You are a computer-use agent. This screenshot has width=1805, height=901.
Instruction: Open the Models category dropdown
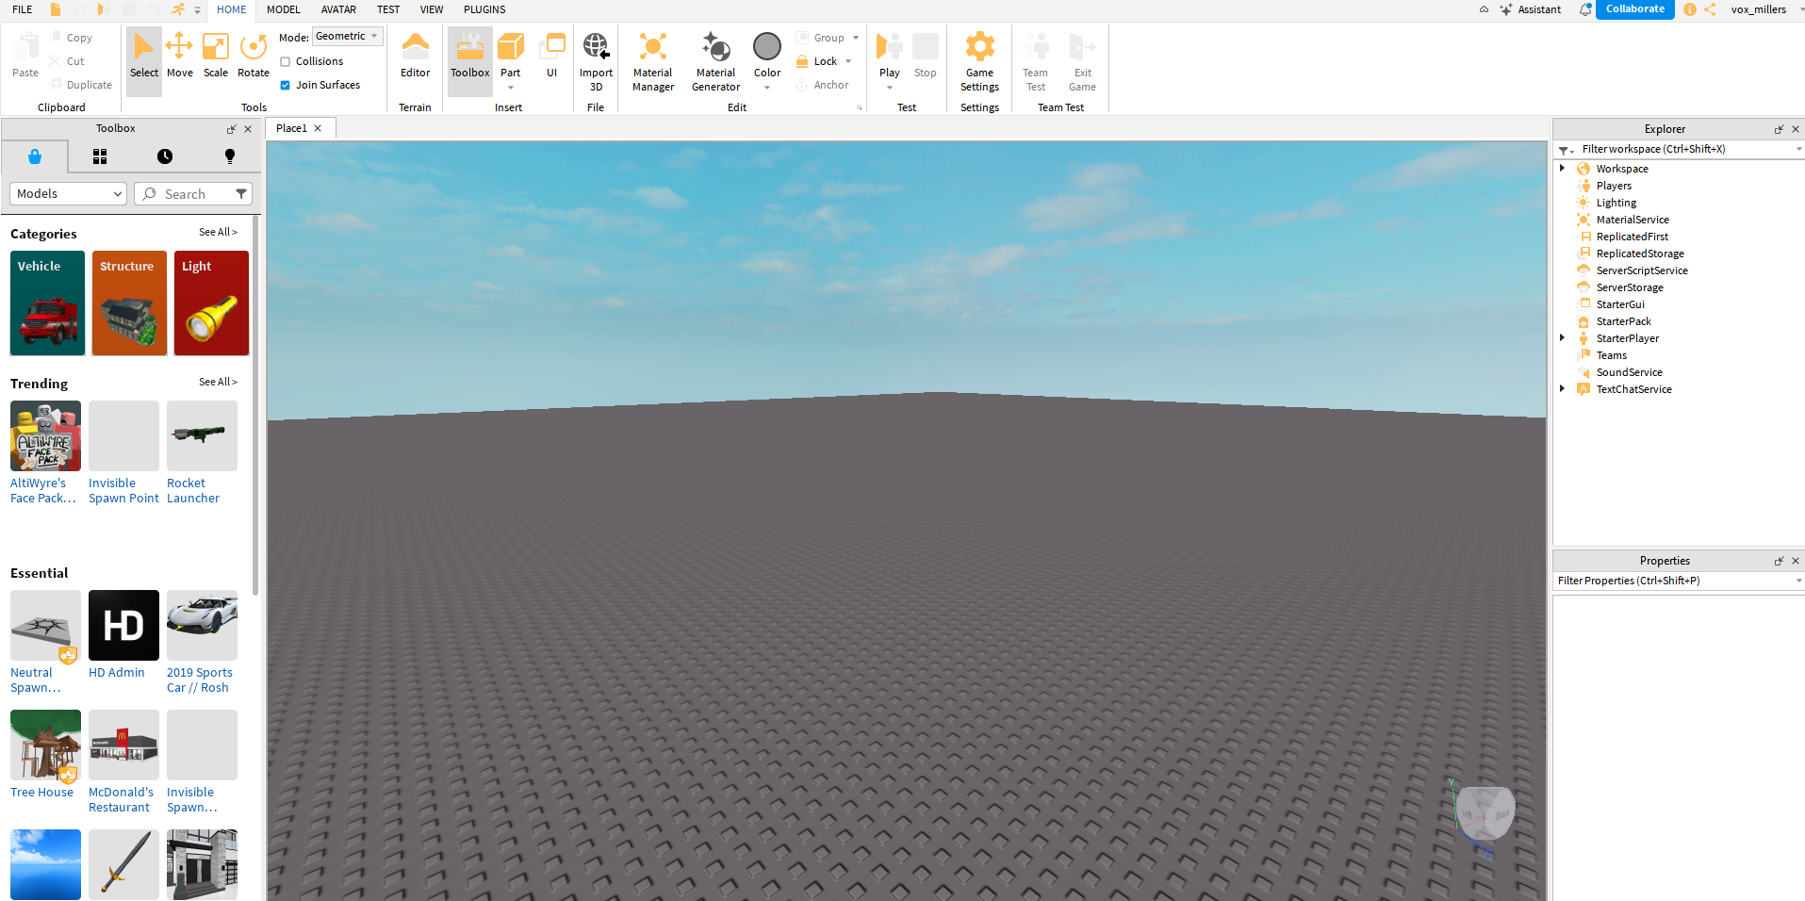68,193
